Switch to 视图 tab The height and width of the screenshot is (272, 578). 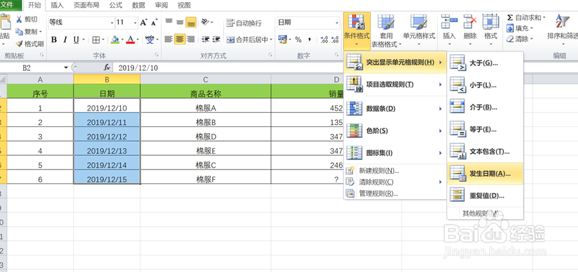(x=184, y=5)
